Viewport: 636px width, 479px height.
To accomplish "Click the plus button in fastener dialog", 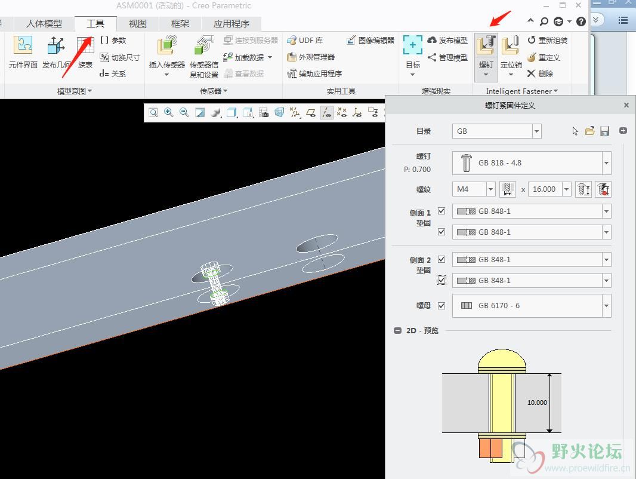I will 623,130.
